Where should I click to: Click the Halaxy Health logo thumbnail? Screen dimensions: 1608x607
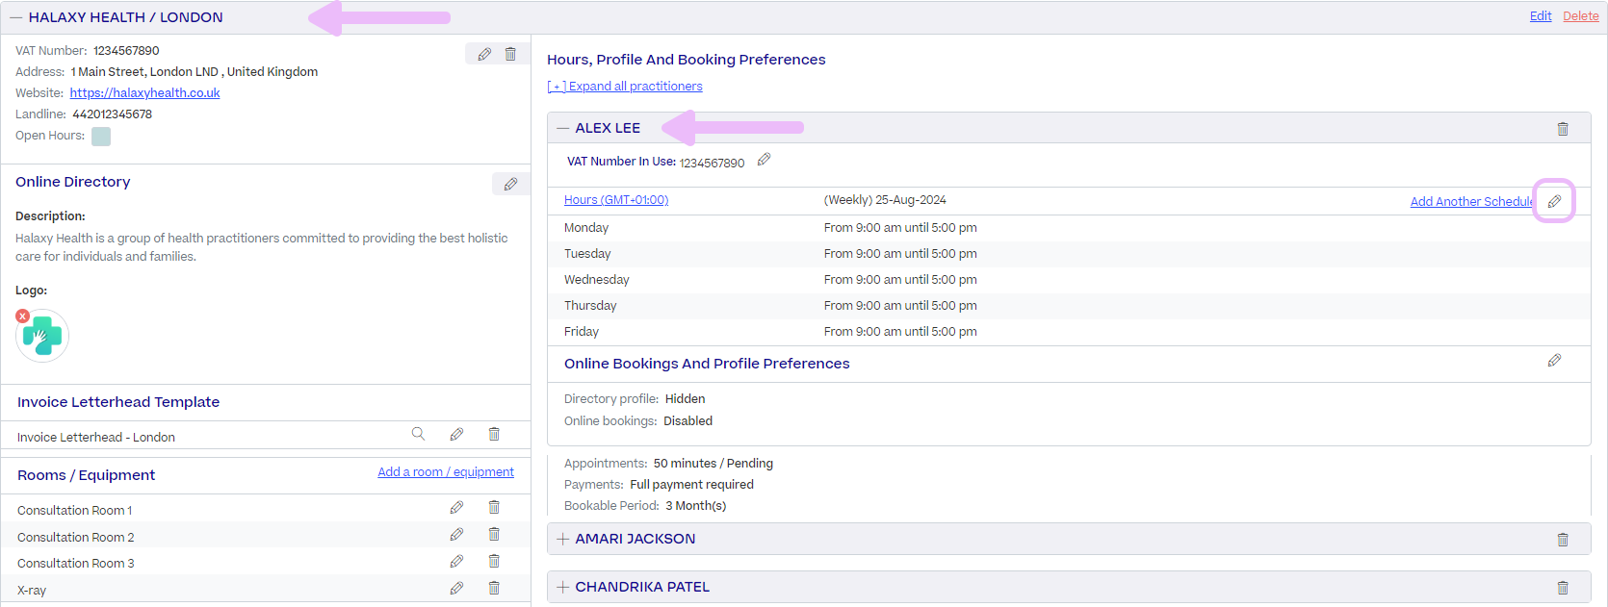42,336
